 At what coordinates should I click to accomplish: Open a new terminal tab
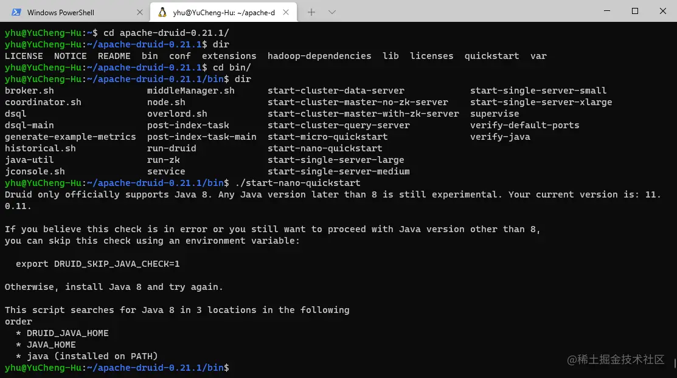pyautogui.click(x=311, y=12)
